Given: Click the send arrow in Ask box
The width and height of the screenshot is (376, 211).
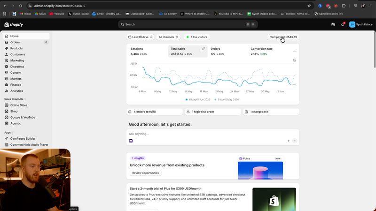Looking at the screenshot, I should [295, 141].
